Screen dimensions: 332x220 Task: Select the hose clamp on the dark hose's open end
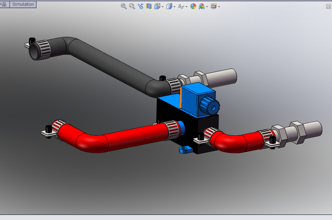(44, 49)
